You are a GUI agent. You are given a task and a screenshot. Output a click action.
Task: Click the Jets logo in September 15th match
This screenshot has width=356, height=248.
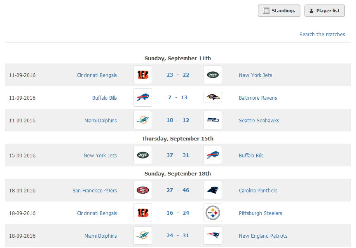143,155
